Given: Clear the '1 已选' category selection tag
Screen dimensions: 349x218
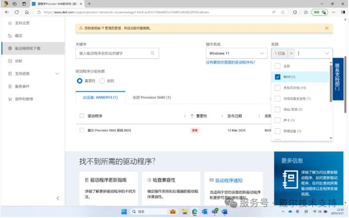Looking at the screenshot, I should tap(291, 53).
